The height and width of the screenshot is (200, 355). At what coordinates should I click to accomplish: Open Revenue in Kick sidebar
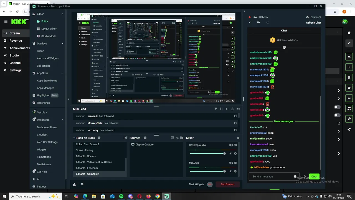tap(16, 41)
